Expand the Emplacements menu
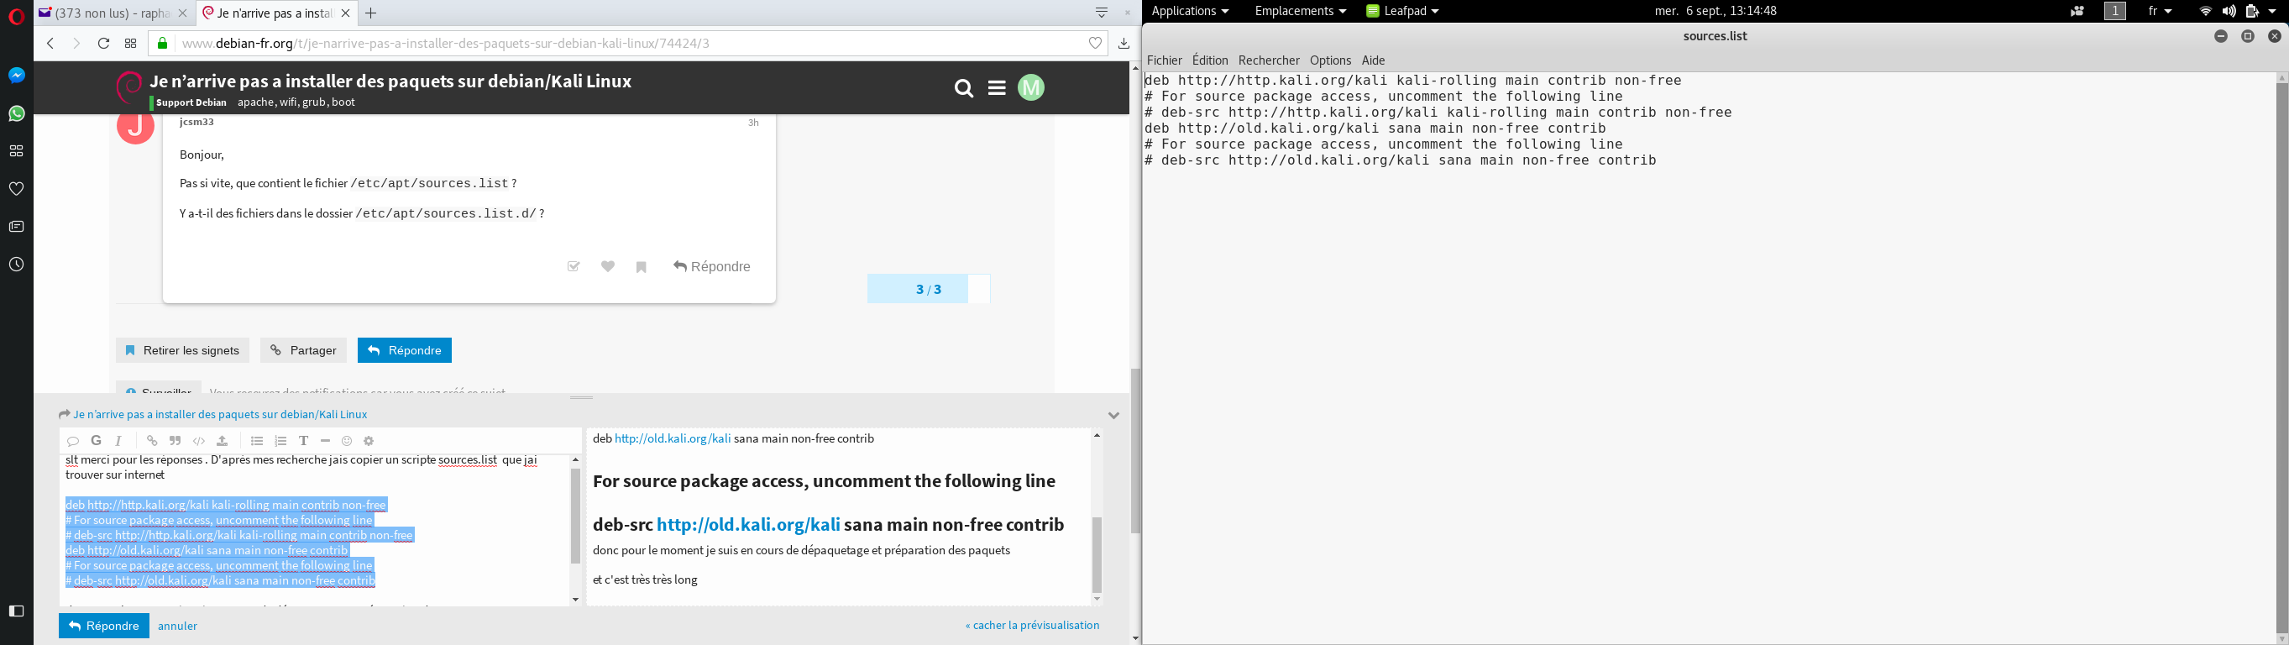This screenshot has height=645, width=2289. point(1299,12)
